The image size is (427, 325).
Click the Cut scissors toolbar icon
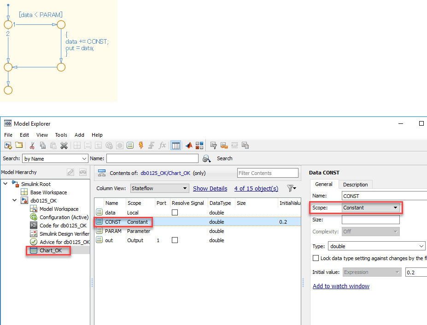pyautogui.click(x=32, y=145)
